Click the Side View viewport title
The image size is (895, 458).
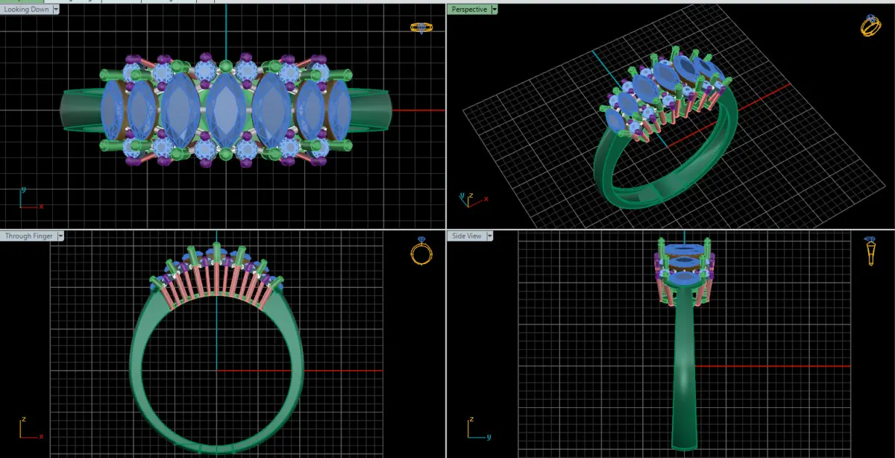(x=467, y=236)
